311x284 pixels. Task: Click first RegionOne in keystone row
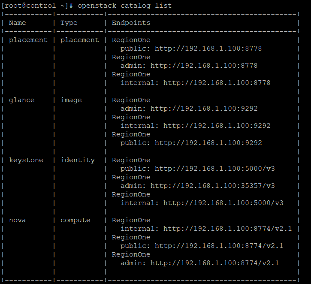(131, 160)
